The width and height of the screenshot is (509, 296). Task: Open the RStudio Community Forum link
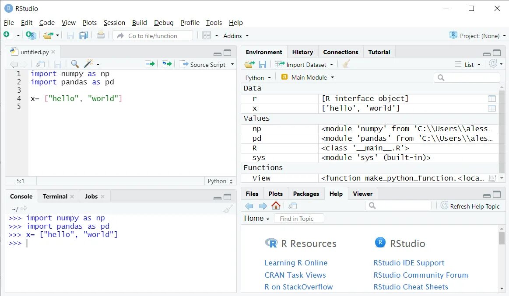pyautogui.click(x=421, y=275)
